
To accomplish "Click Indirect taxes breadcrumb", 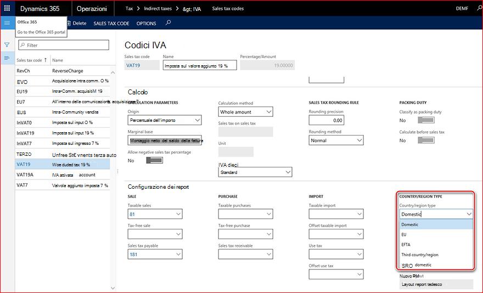I will click(x=158, y=9).
